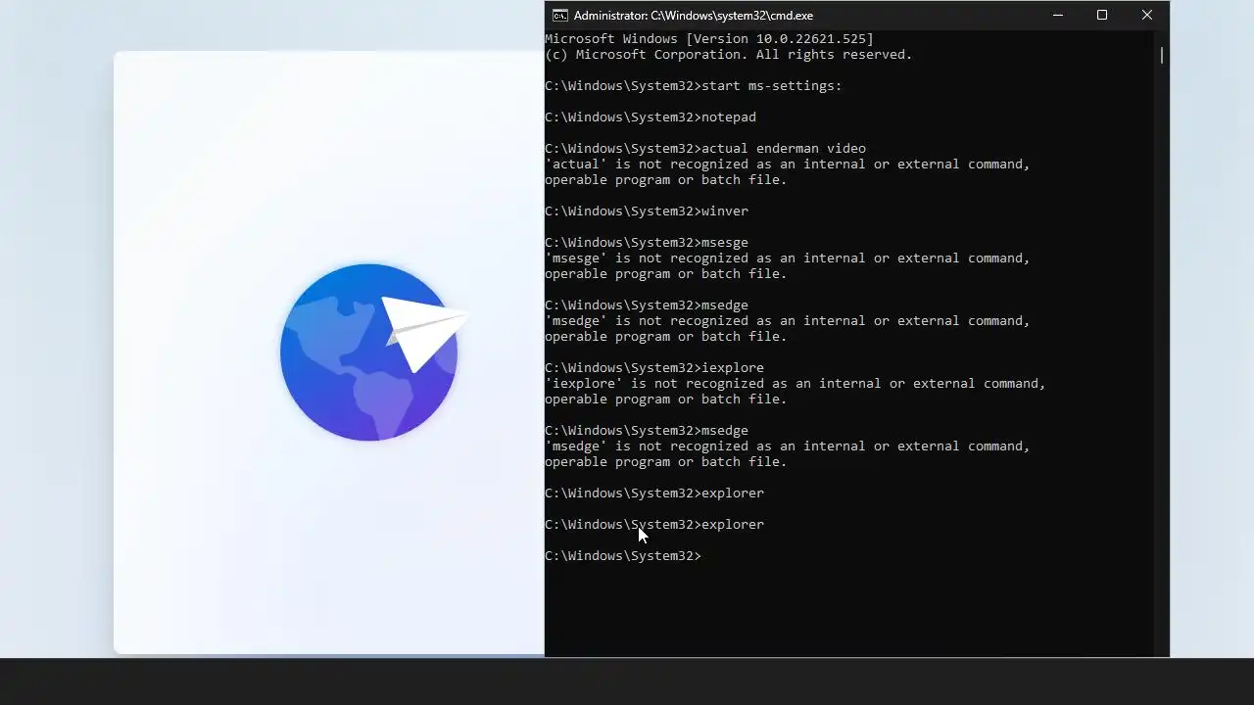
Task: Click the 'actual enderman video' command line
Action: click(x=705, y=149)
